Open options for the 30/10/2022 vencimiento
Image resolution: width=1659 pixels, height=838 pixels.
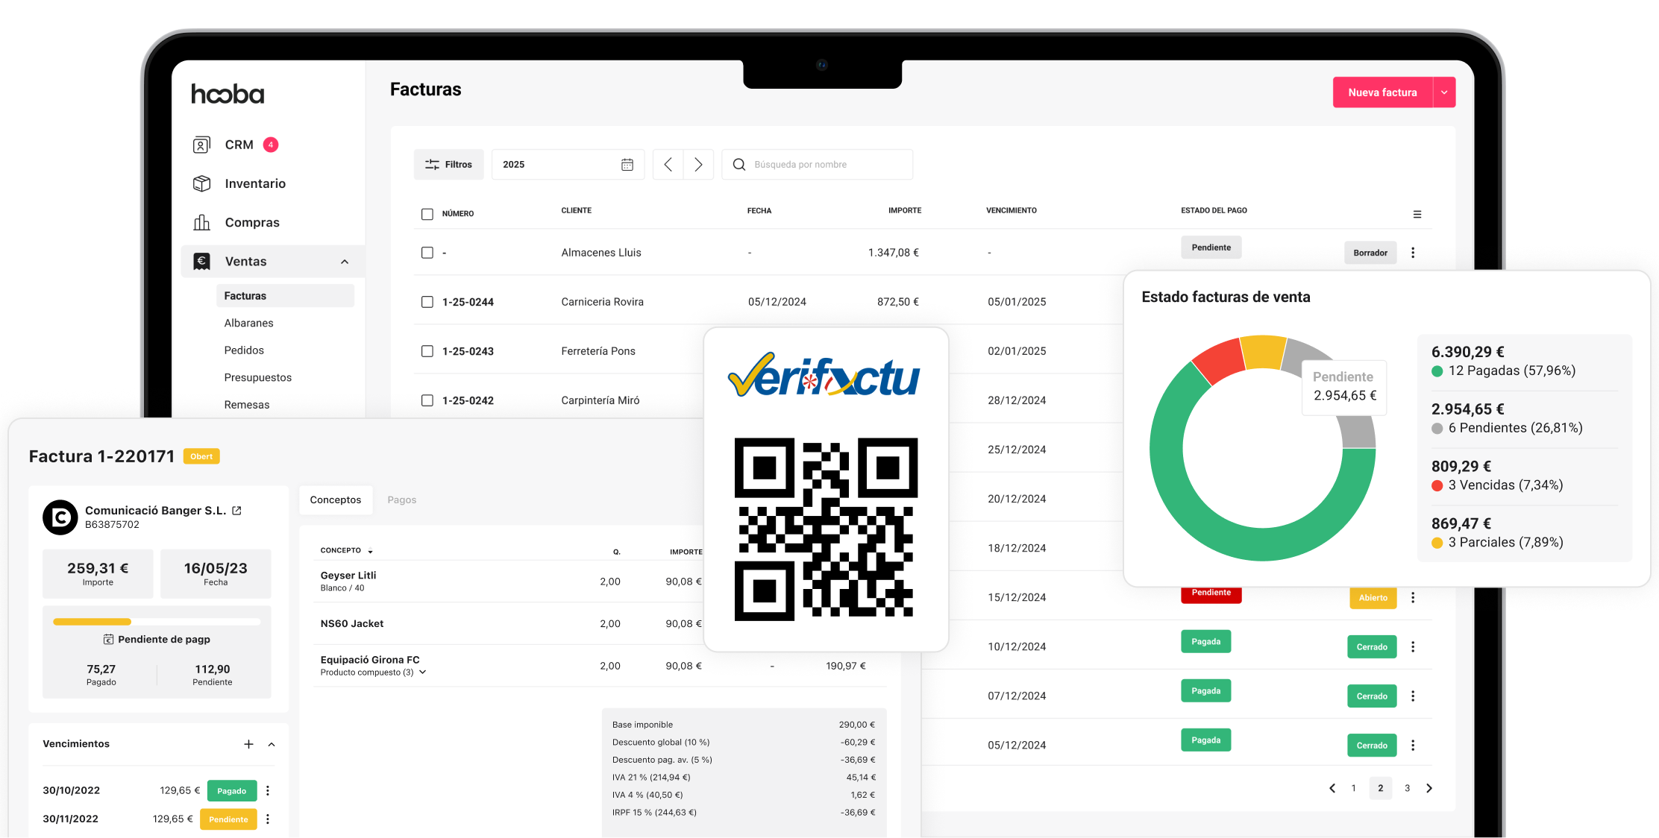268,791
